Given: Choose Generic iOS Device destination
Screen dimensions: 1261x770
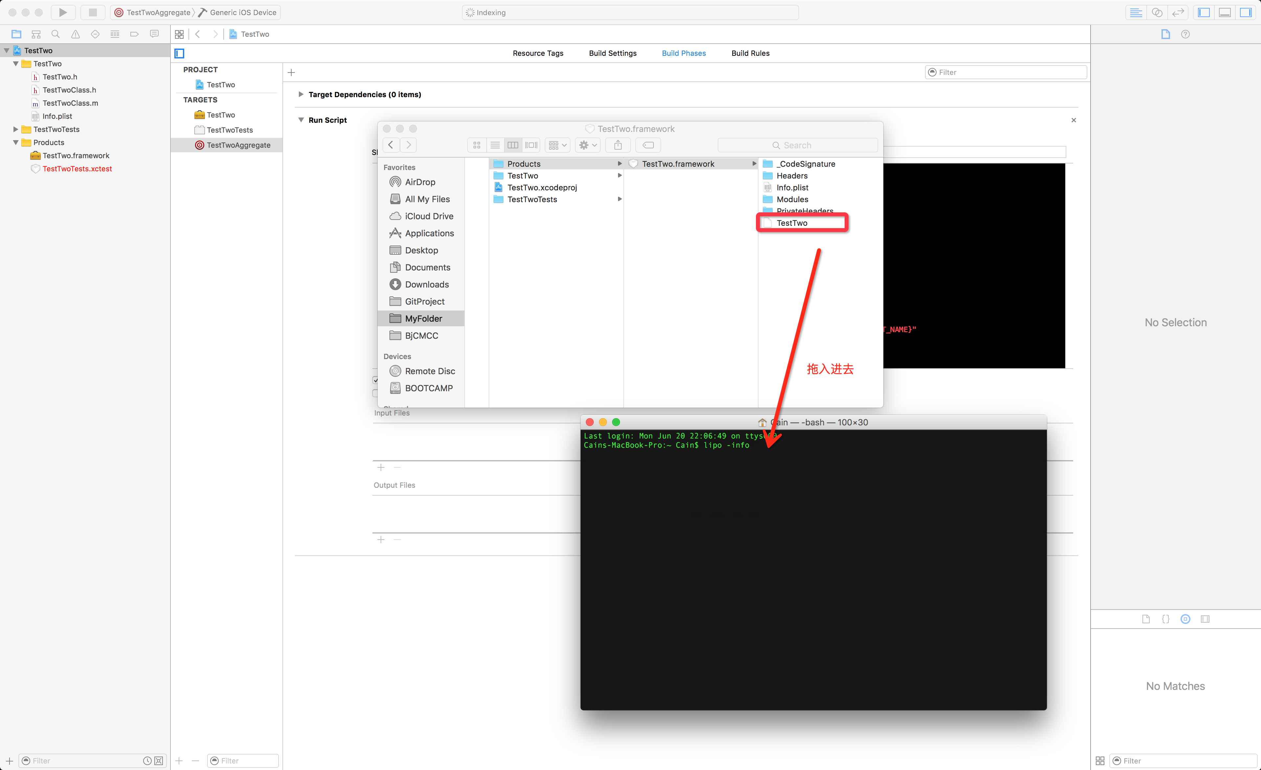Looking at the screenshot, I should (237, 12).
